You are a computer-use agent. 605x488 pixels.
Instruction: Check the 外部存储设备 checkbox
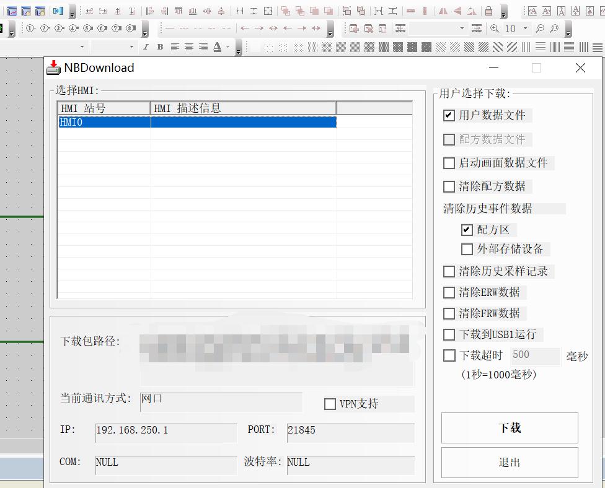tap(467, 249)
